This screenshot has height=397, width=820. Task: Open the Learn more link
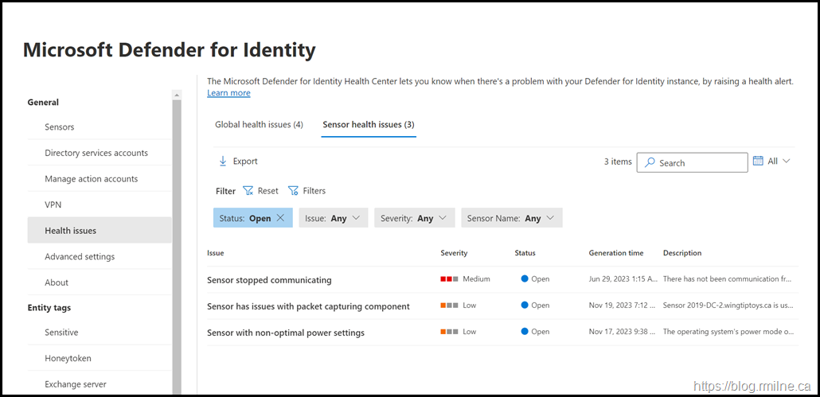tap(228, 93)
